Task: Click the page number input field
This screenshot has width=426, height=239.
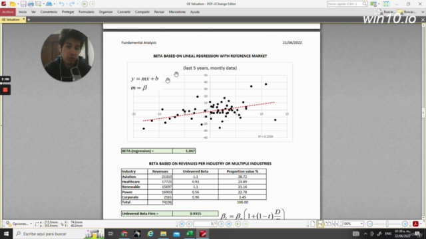Action: (x=205, y=224)
